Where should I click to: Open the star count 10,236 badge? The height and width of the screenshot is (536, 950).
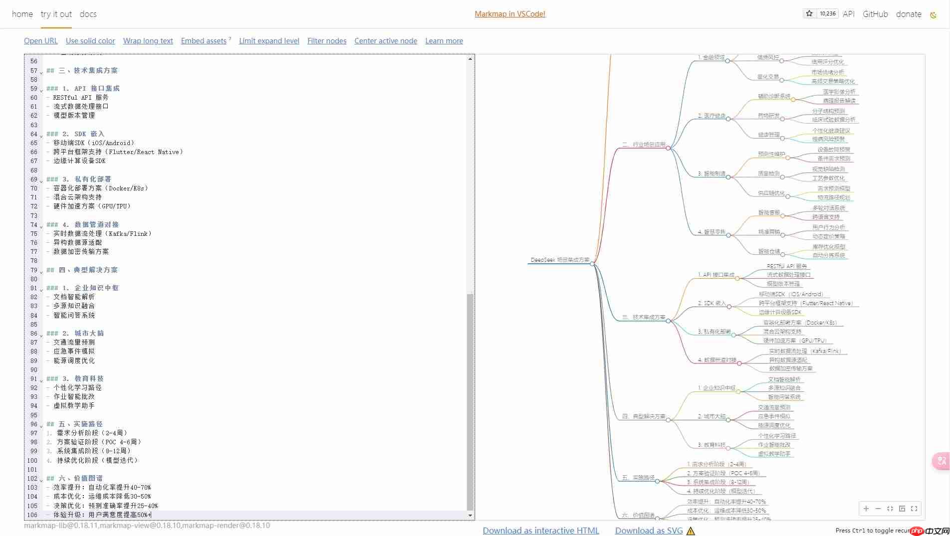pos(827,13)
